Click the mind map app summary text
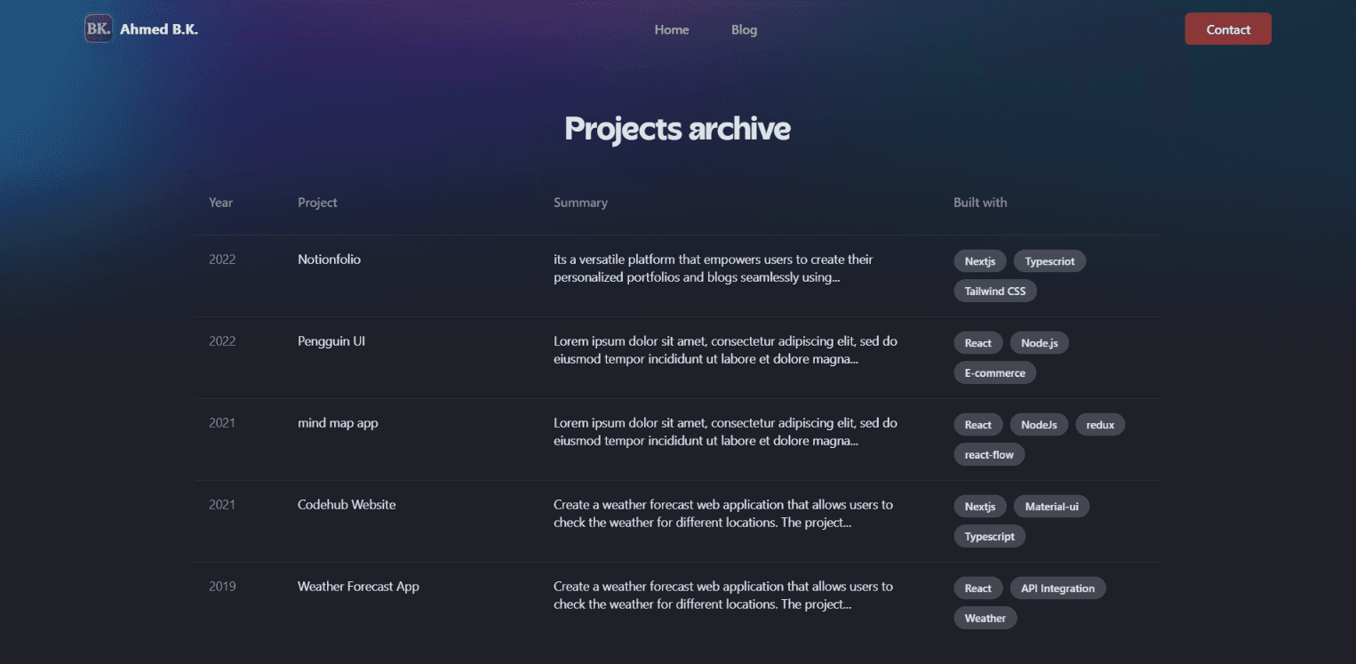This screenshot has width=1356, height=664. 725,432
